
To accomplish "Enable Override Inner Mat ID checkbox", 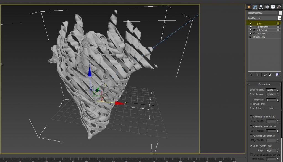I will pos(251,117).
